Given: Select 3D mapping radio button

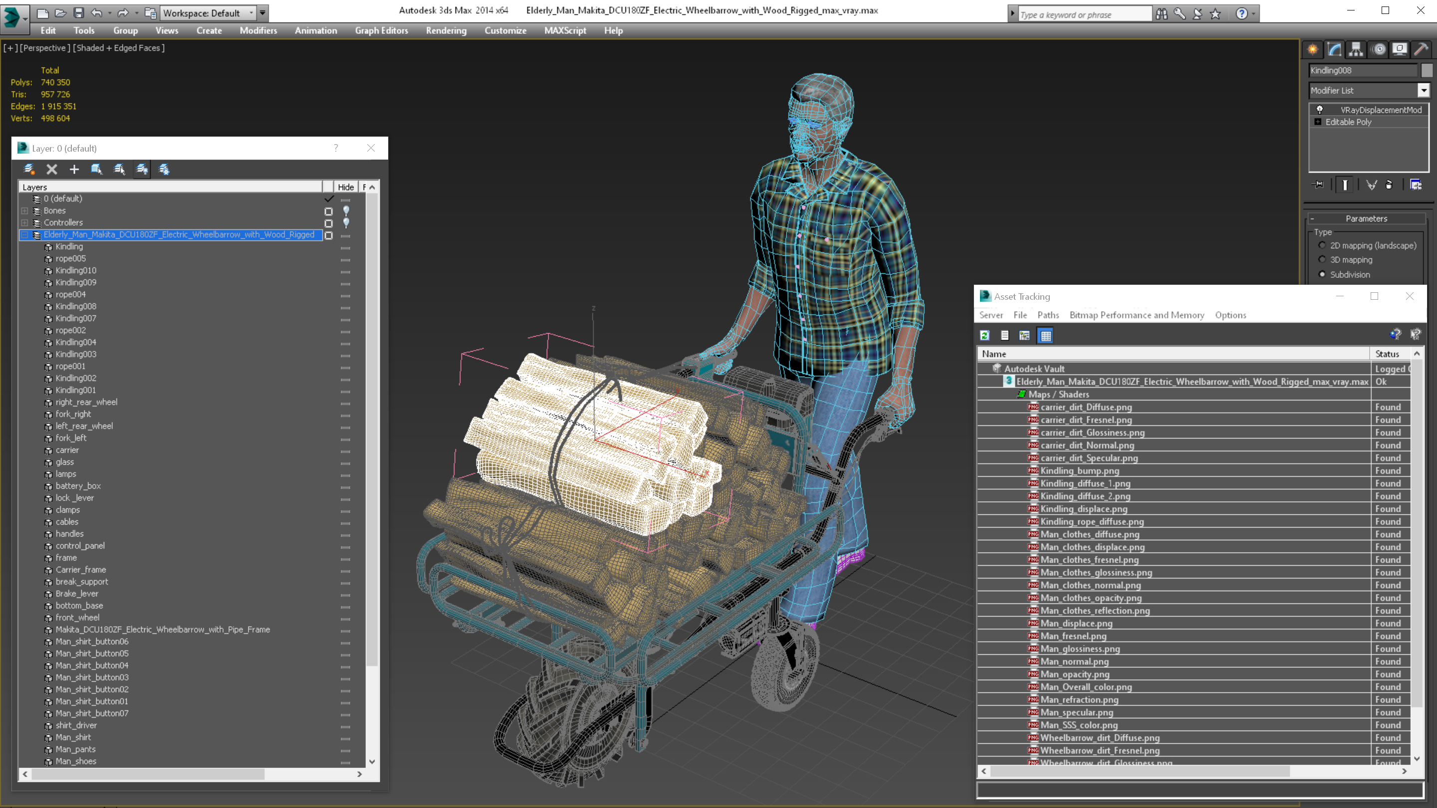Looking at the screenshot, I should click(x=1322, y=260).
